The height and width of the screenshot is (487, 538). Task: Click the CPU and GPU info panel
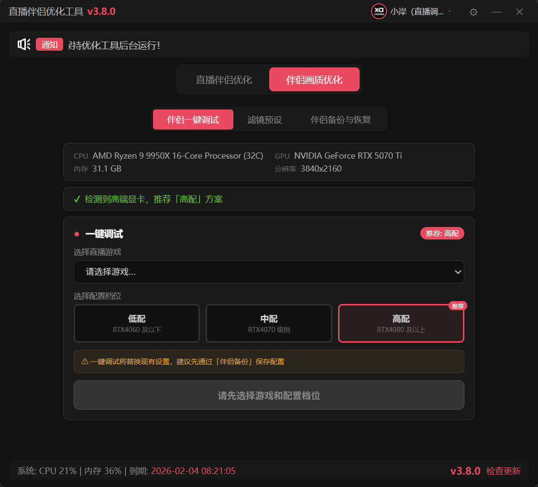(269, 162)
